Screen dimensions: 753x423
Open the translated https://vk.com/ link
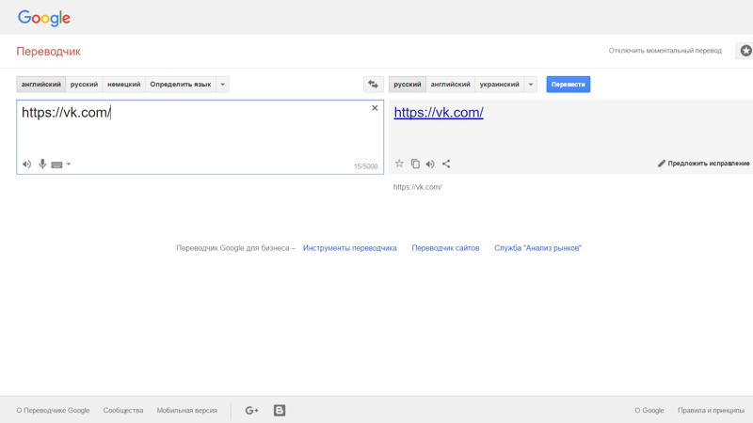click(439, 112)
